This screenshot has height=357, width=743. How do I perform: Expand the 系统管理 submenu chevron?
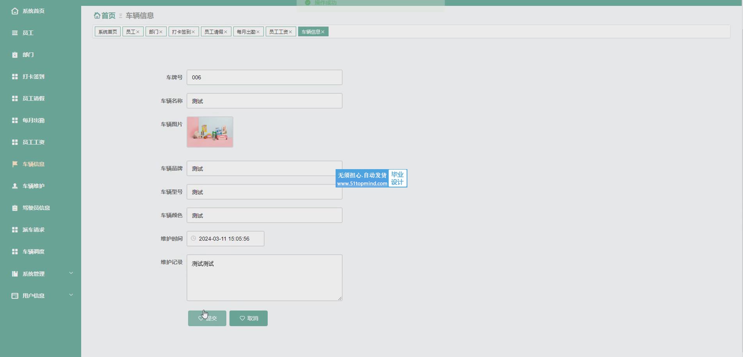[x=71, y=273]
